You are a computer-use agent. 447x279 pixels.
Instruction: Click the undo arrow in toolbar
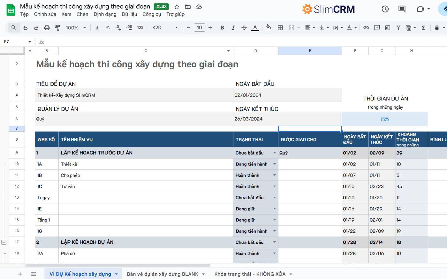tap(26, 28)
